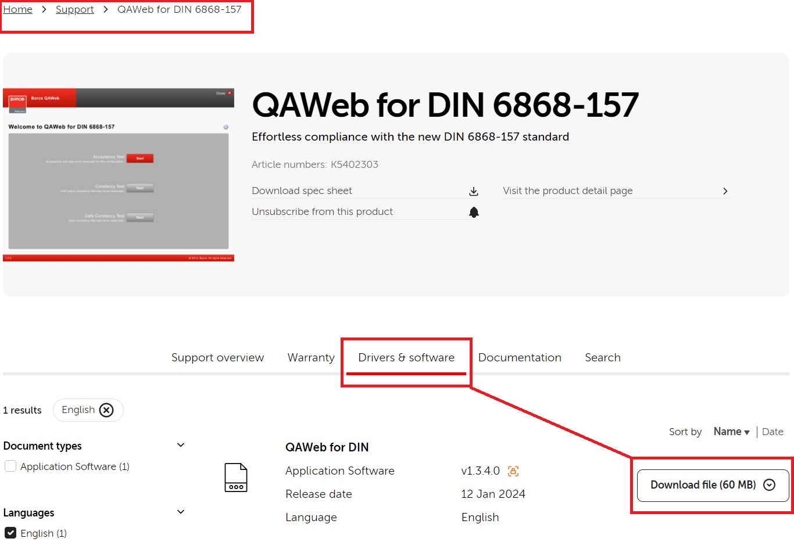Click the orange scan icon next to v1.3.4.0

(x=513, y=471)
